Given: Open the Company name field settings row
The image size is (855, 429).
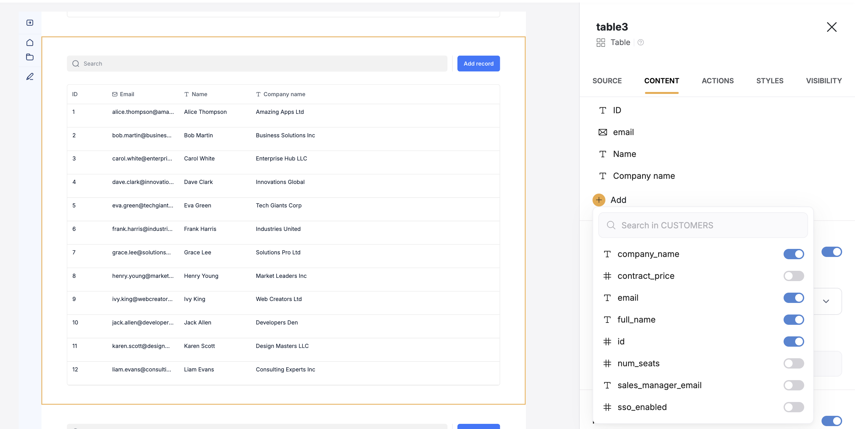Looking at the screenshot, I should (x=643, y=176).
